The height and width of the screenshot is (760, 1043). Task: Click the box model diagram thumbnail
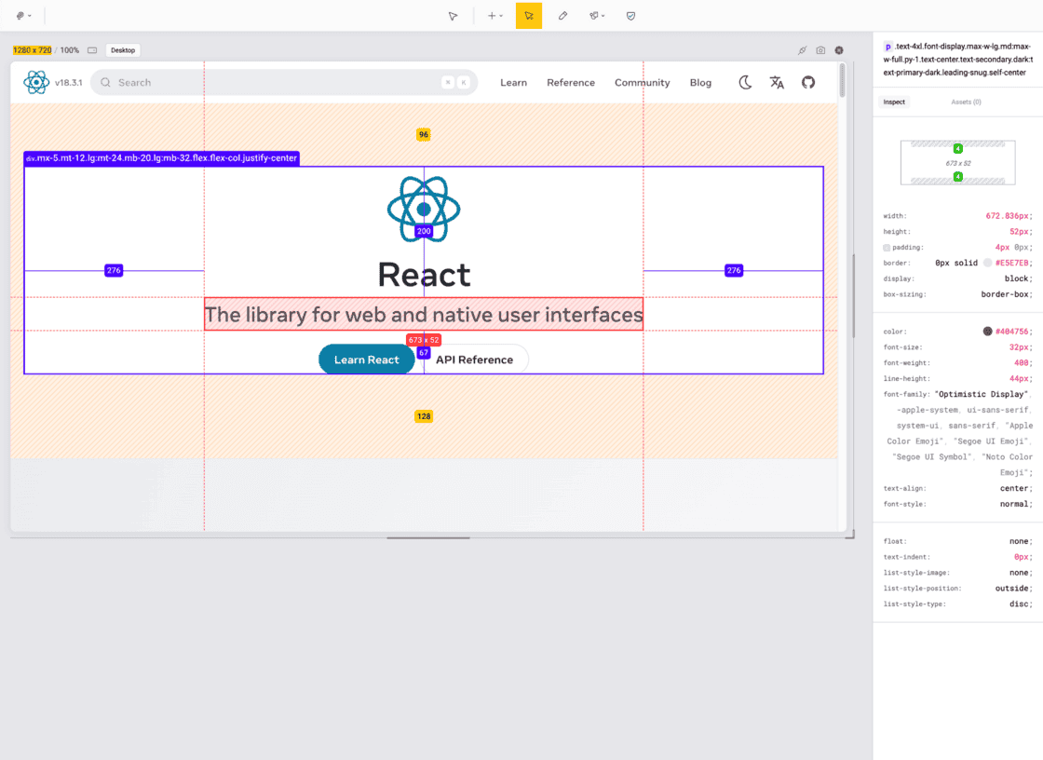click(958, 162)
